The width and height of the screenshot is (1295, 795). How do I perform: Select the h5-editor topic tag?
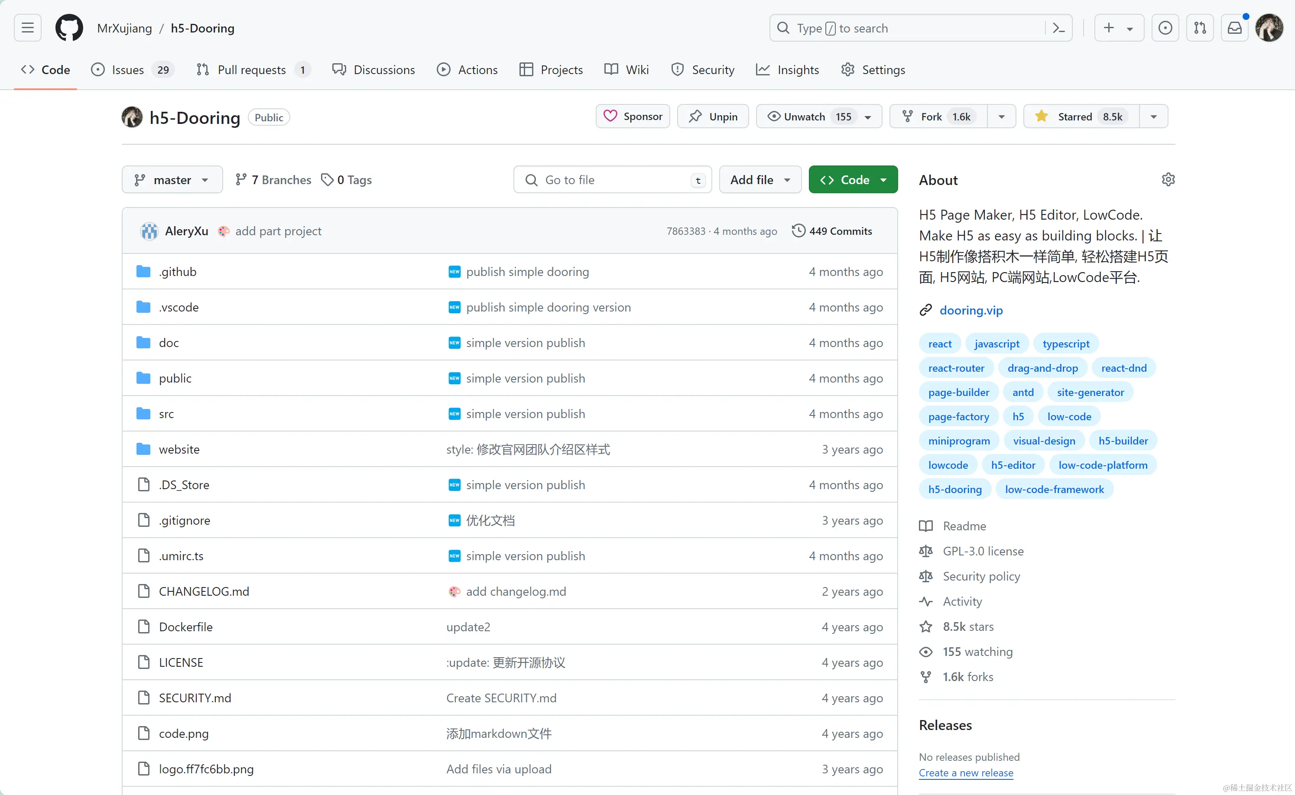pos(1013,465)
